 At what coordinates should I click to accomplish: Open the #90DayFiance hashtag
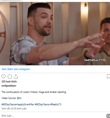(42, 104)
